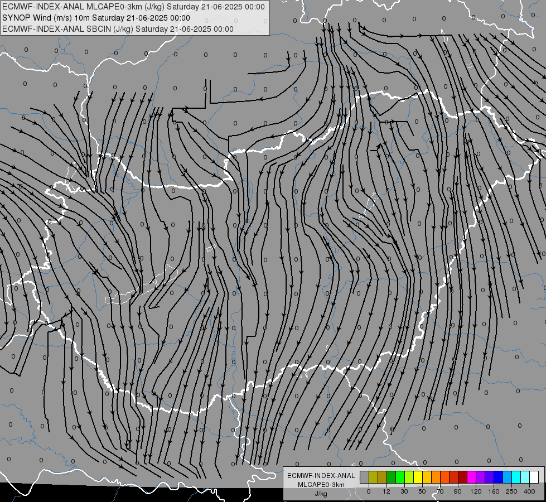Click the gray swatch in the legend
This screenshot has height=502, width=546.
pos(365,477)
